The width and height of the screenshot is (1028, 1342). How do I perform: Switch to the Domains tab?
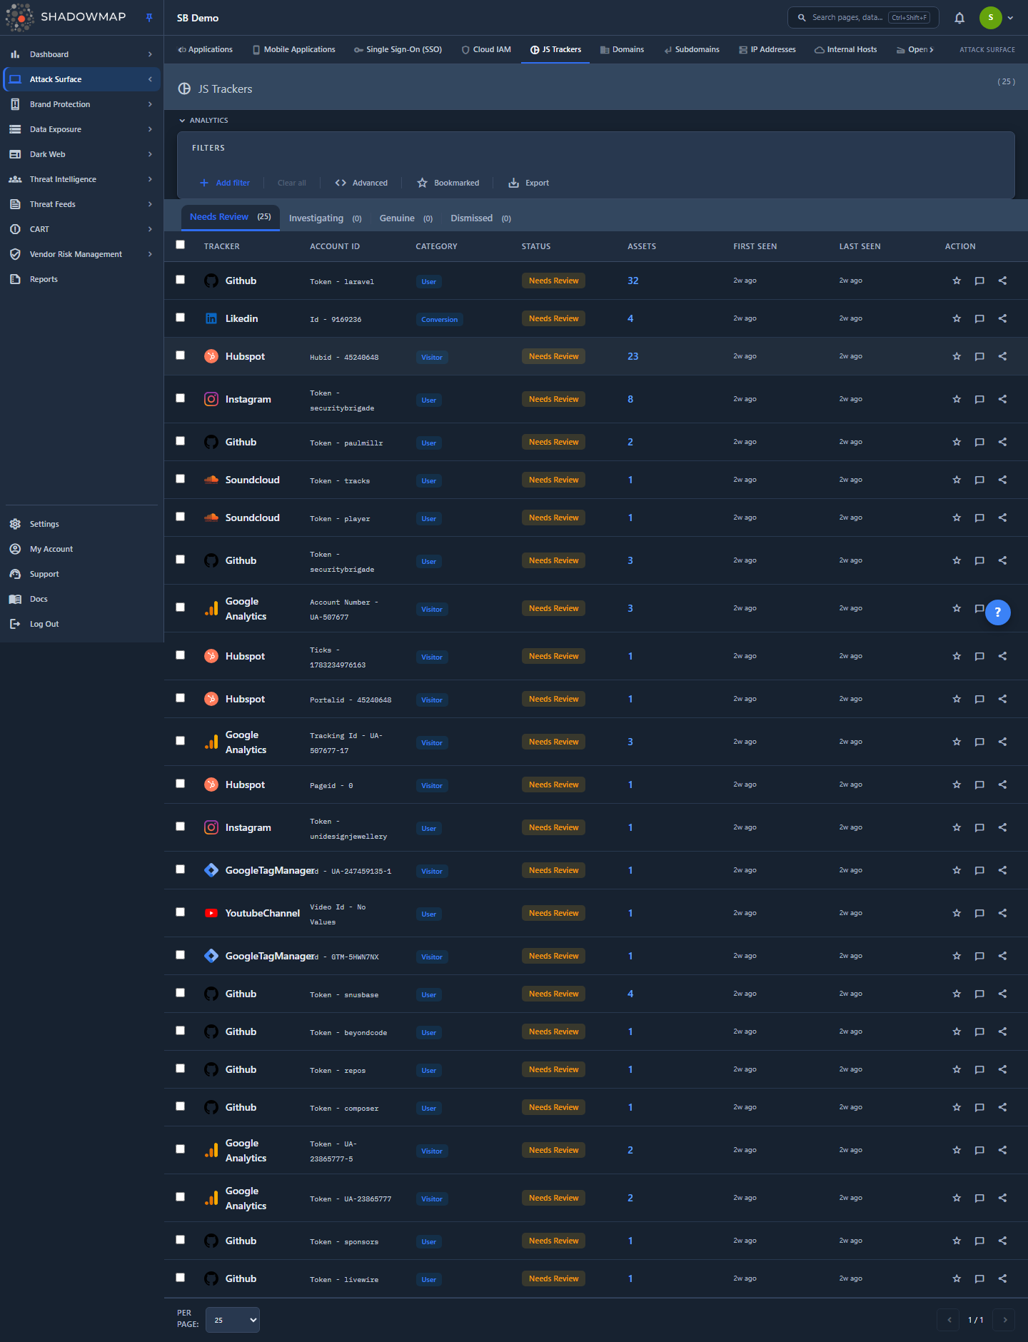click(x=622, y=50)
